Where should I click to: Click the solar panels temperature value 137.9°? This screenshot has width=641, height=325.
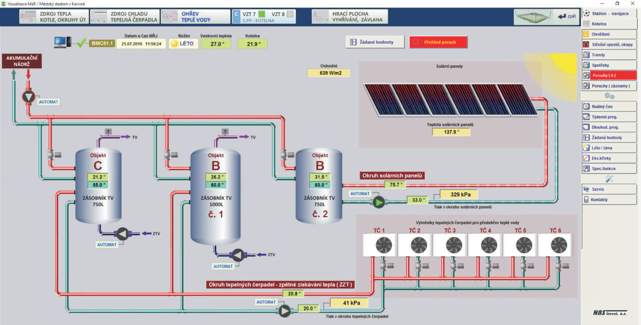point(451,132)
